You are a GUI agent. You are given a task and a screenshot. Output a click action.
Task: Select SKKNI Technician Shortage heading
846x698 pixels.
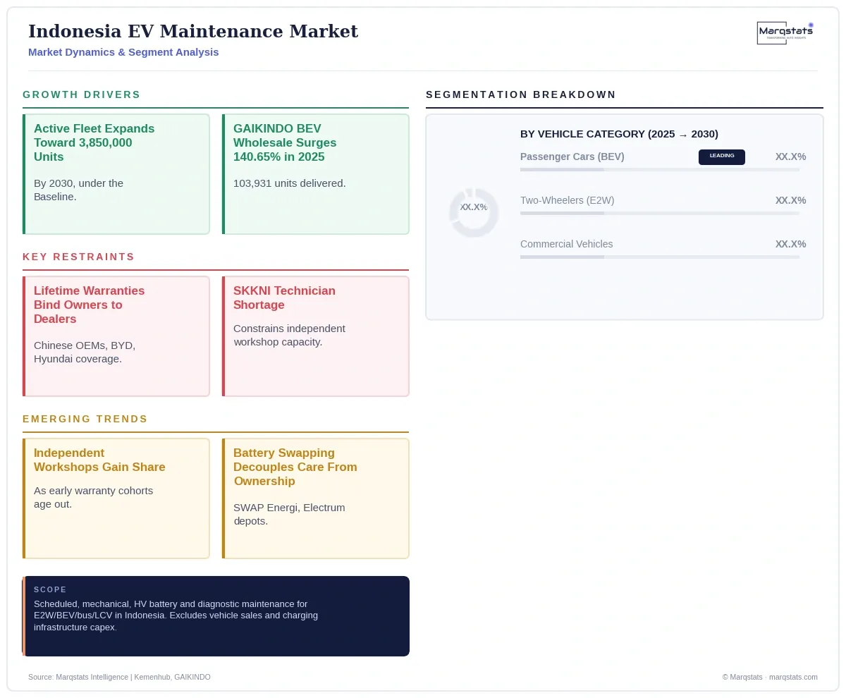tap(284, 298)
